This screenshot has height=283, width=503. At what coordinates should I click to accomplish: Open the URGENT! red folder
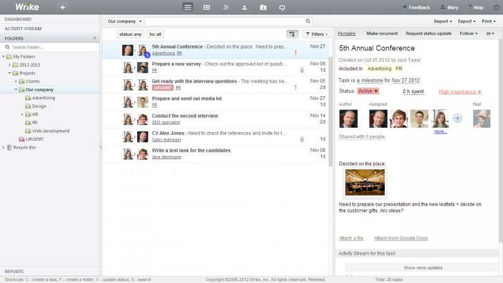[x=35, y=139]
